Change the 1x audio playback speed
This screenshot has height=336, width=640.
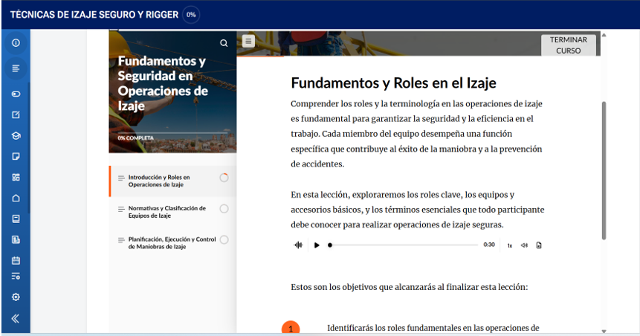point(510,245)
